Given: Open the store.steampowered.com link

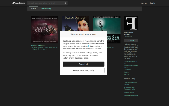Looking at the screenshot, I should coord(131,66).
